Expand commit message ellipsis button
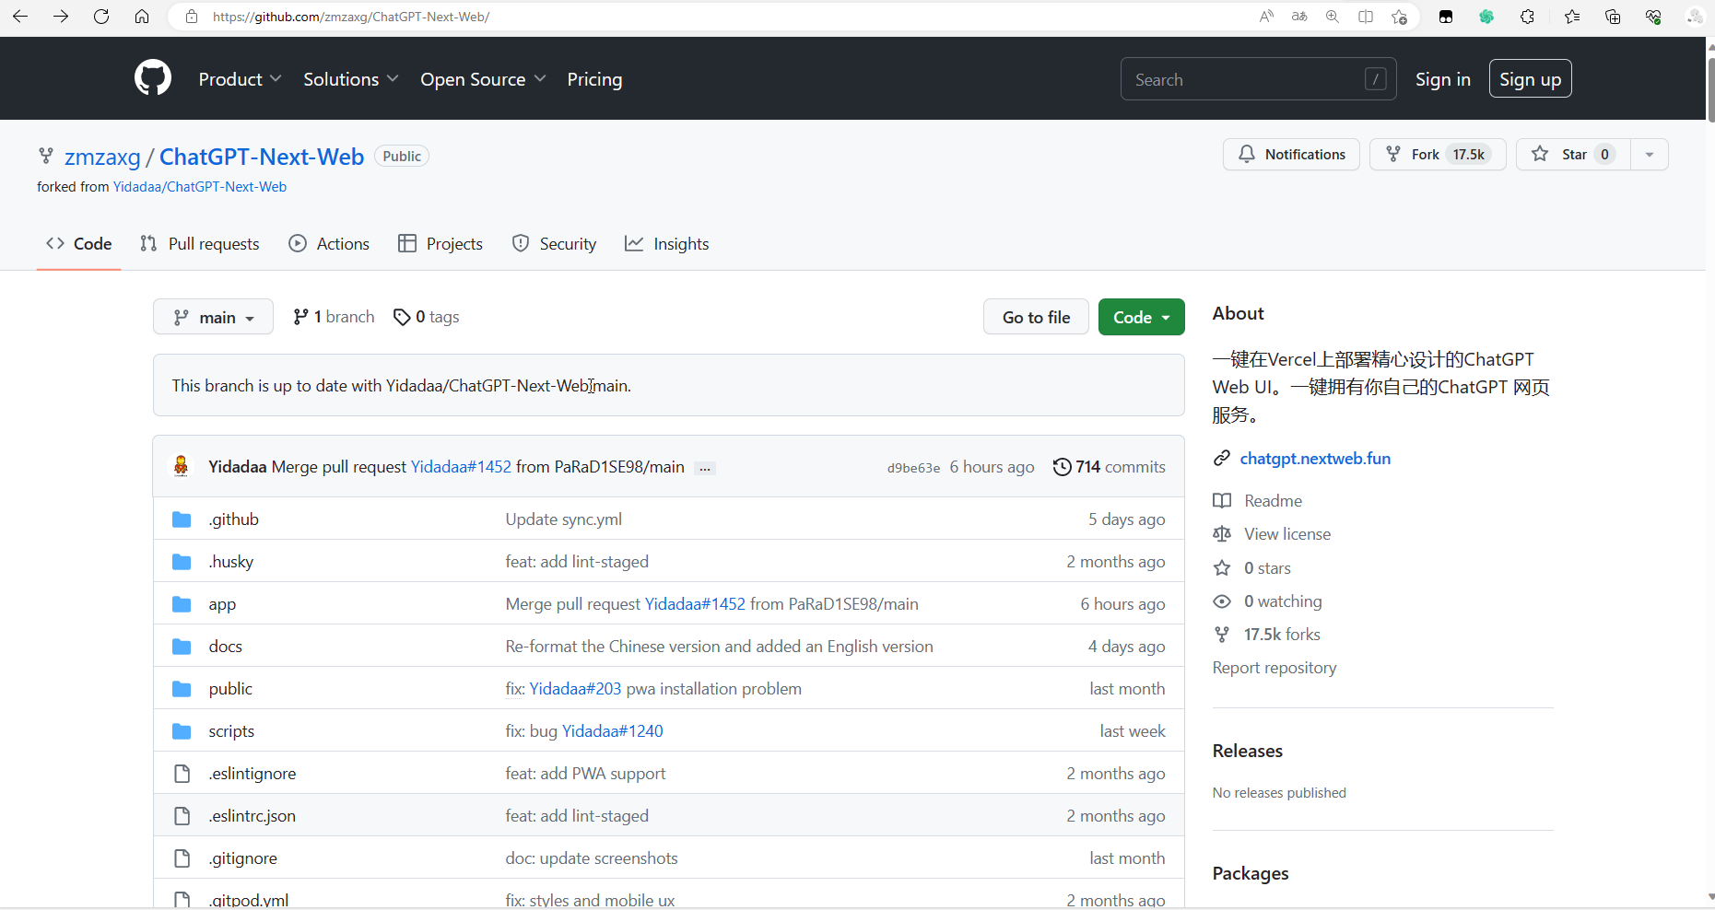The height and width of the screenshot is (910, 1715). tap(705, 468)
